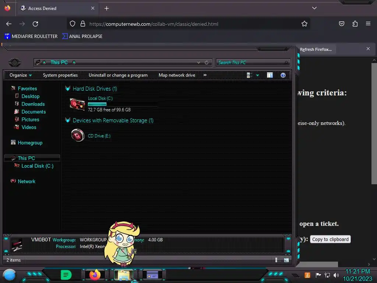Open Firefox tracking protection shield

coord(73,24)
